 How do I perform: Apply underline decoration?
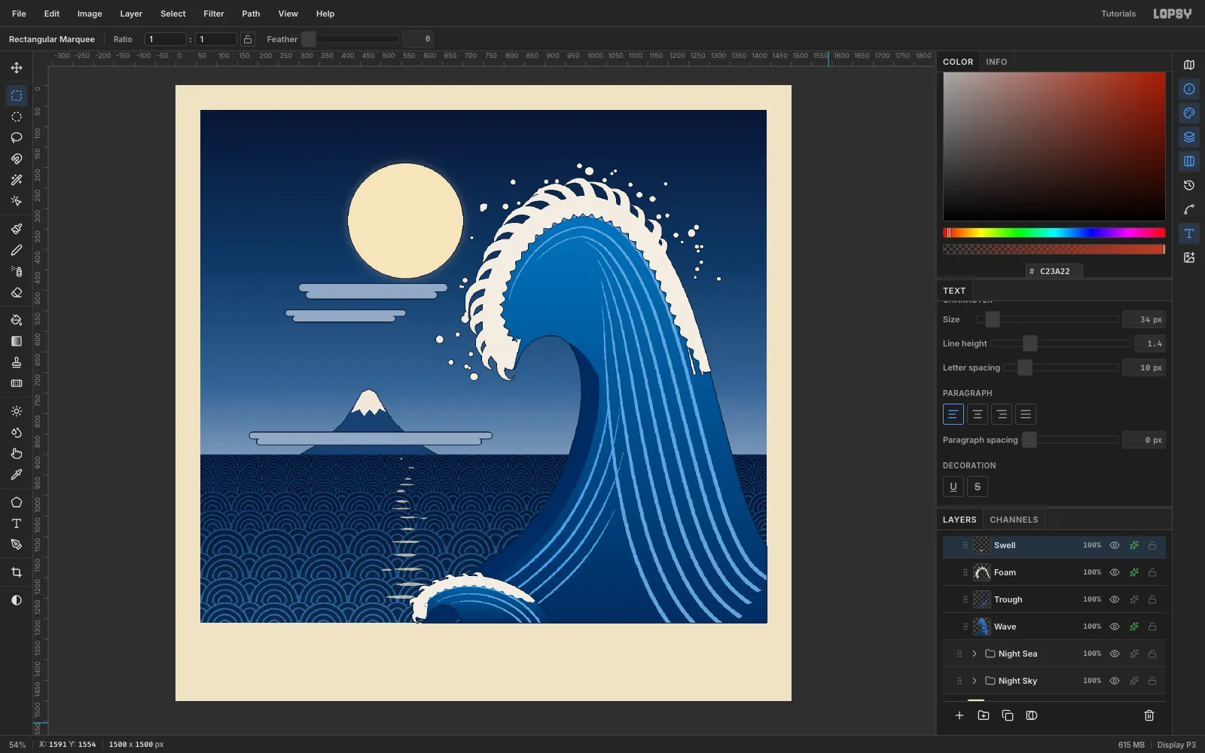pos(953,486)
